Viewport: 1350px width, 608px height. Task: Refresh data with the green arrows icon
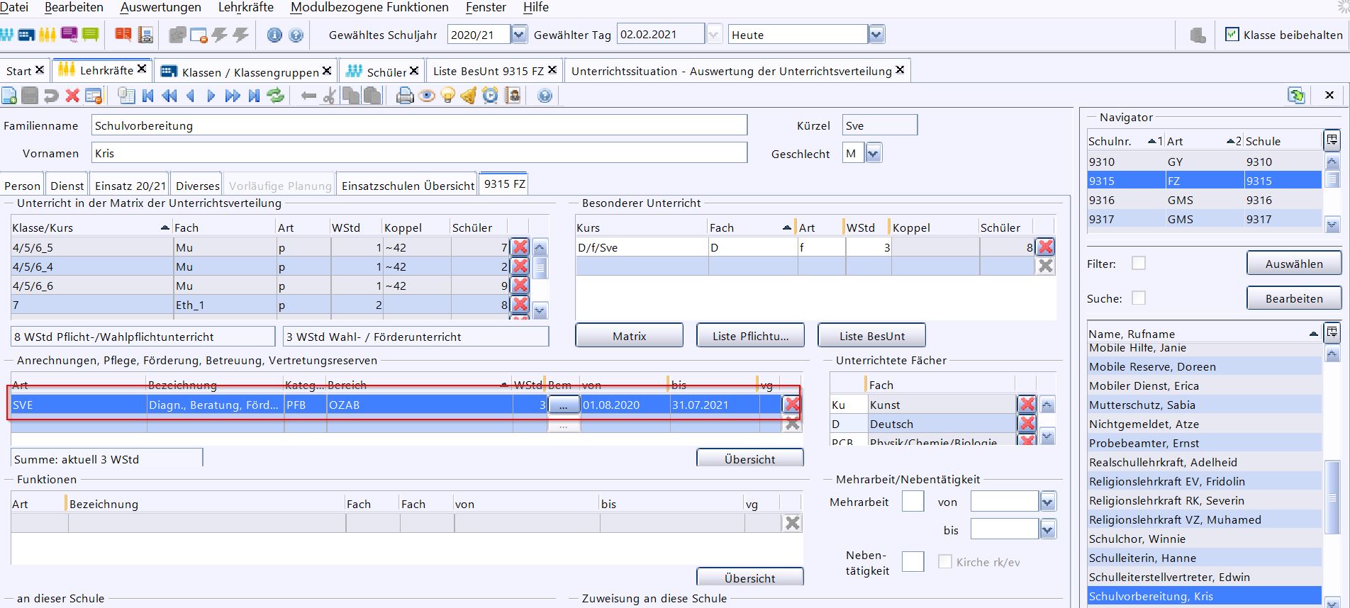tap(275, 96)
